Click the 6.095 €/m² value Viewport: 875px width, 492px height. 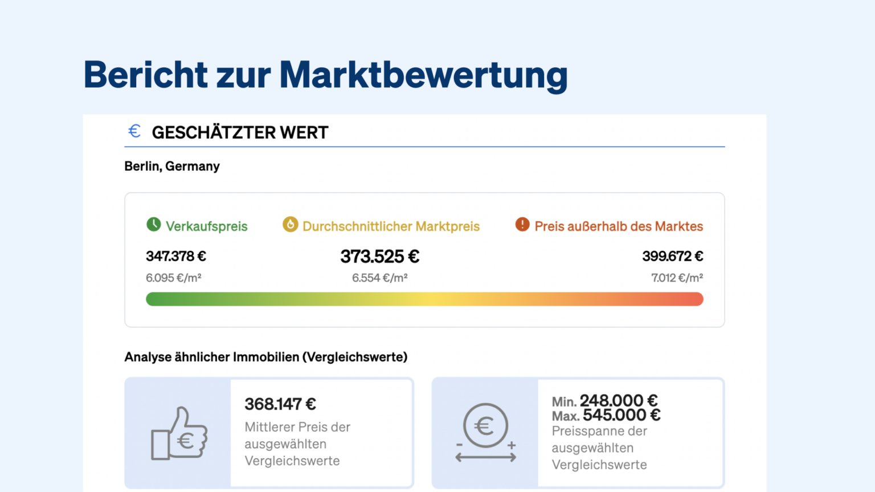pyautogui.click(x=174, y=278)
